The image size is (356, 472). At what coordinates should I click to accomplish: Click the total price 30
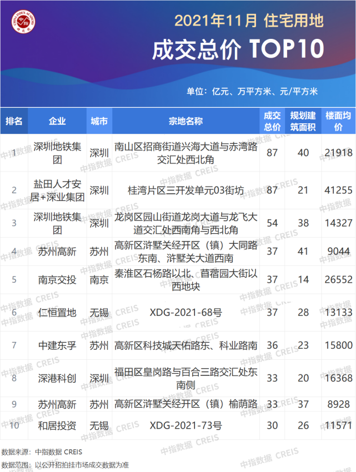(272, 425)
